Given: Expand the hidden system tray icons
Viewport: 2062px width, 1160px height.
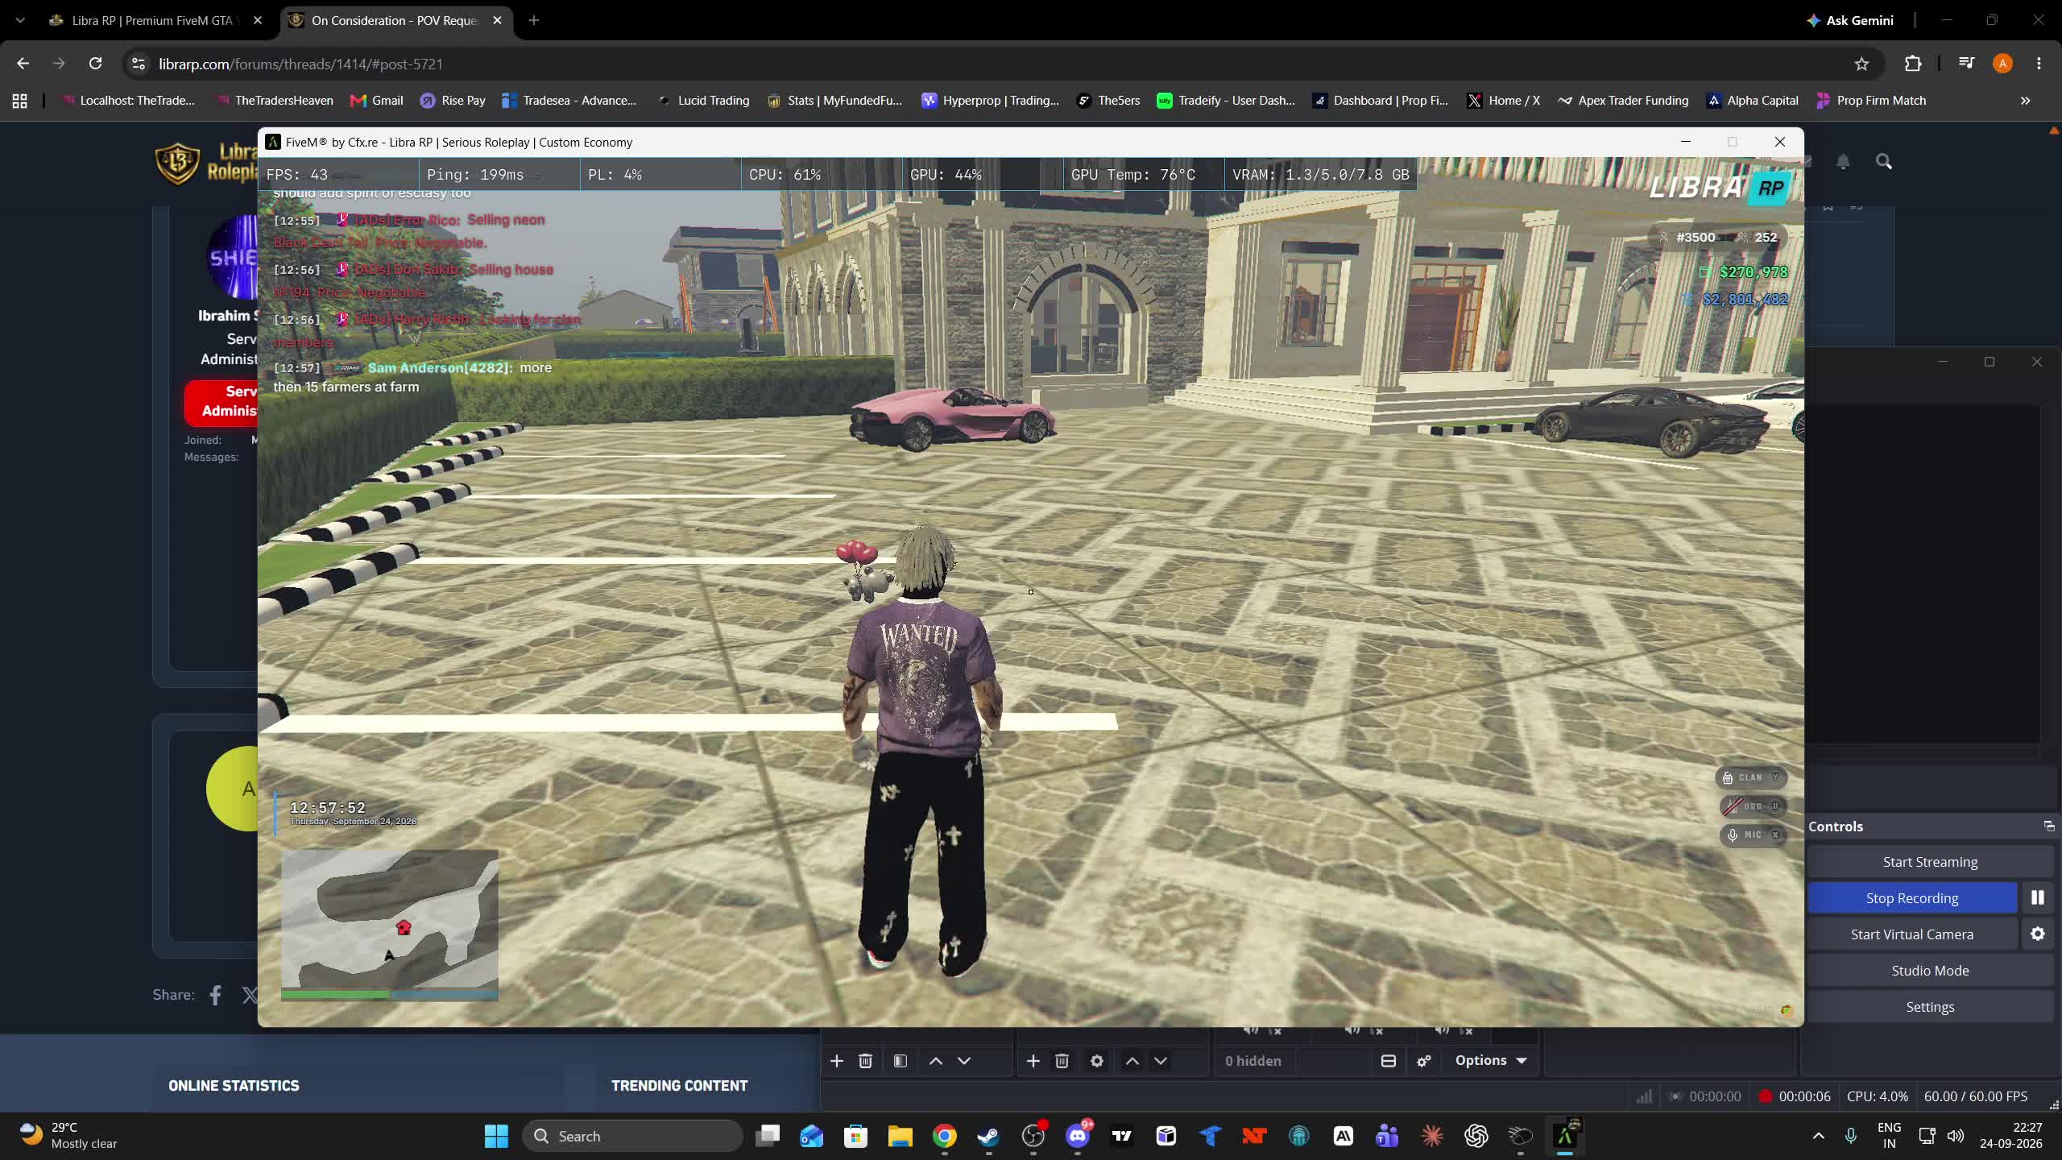Looking at the screenshot, I should 1818,1136.
